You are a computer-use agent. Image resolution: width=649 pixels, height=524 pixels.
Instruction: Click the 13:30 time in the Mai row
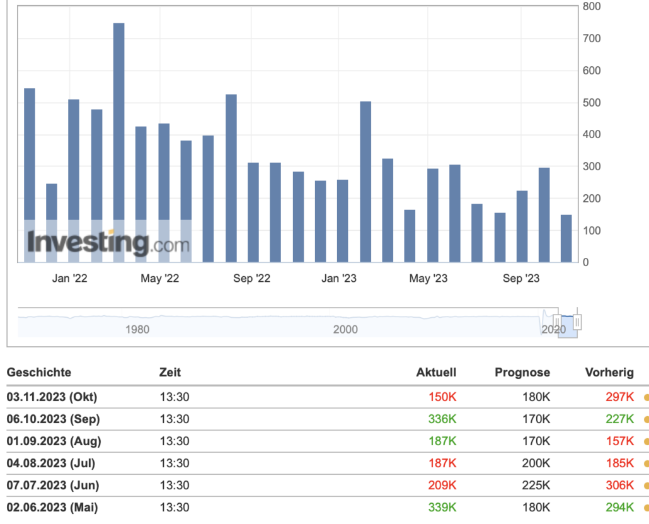click(x=175, y=507)
